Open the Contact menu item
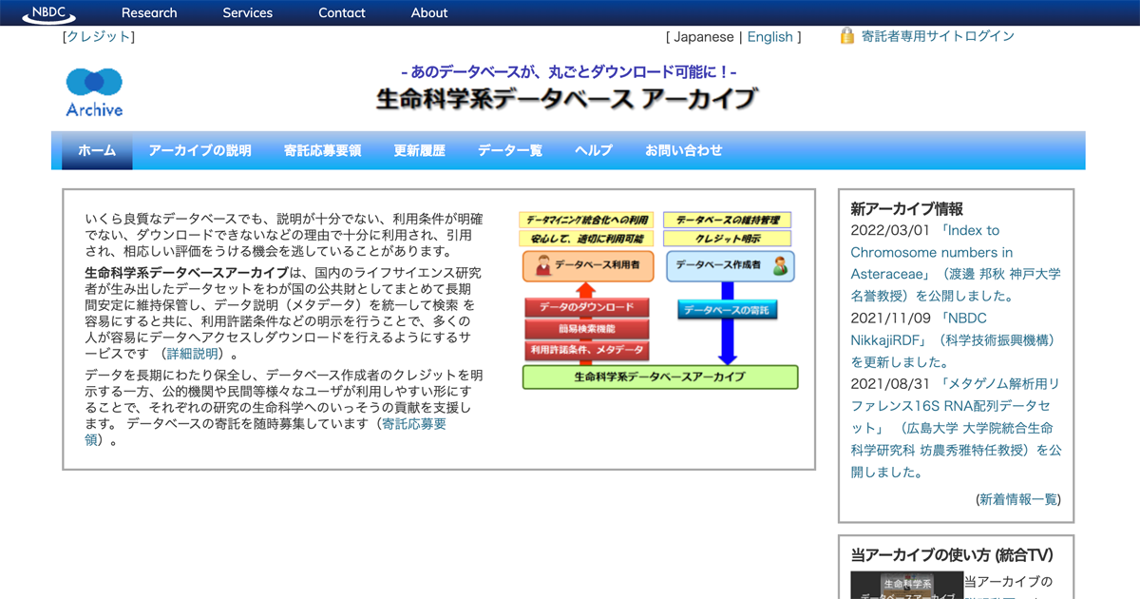The image size is (1140, 599). tap(342, 13)
